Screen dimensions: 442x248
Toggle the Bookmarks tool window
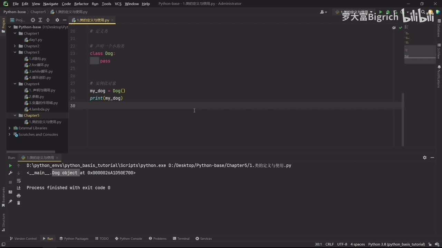tap(3, 197)
